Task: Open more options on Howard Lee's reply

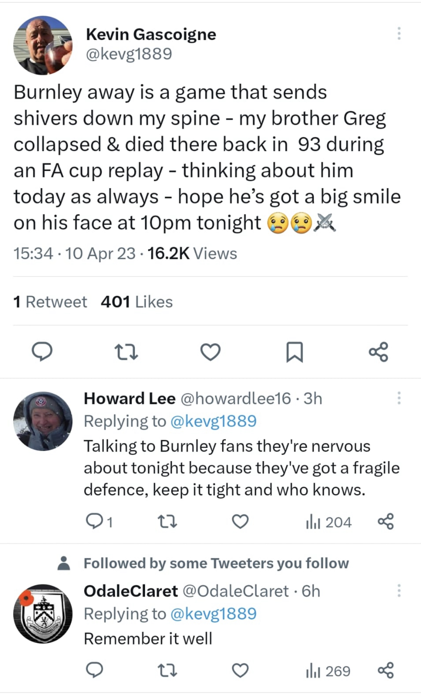Action: [399, 398]
